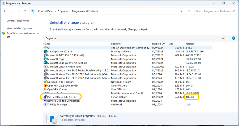Go up one level with the up arrow
Viewport: 239px width, 126px height.
[x=25, y=11]
